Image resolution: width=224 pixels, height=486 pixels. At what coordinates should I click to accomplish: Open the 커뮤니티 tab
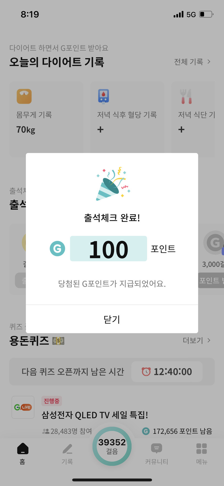[x=157, y=452]
